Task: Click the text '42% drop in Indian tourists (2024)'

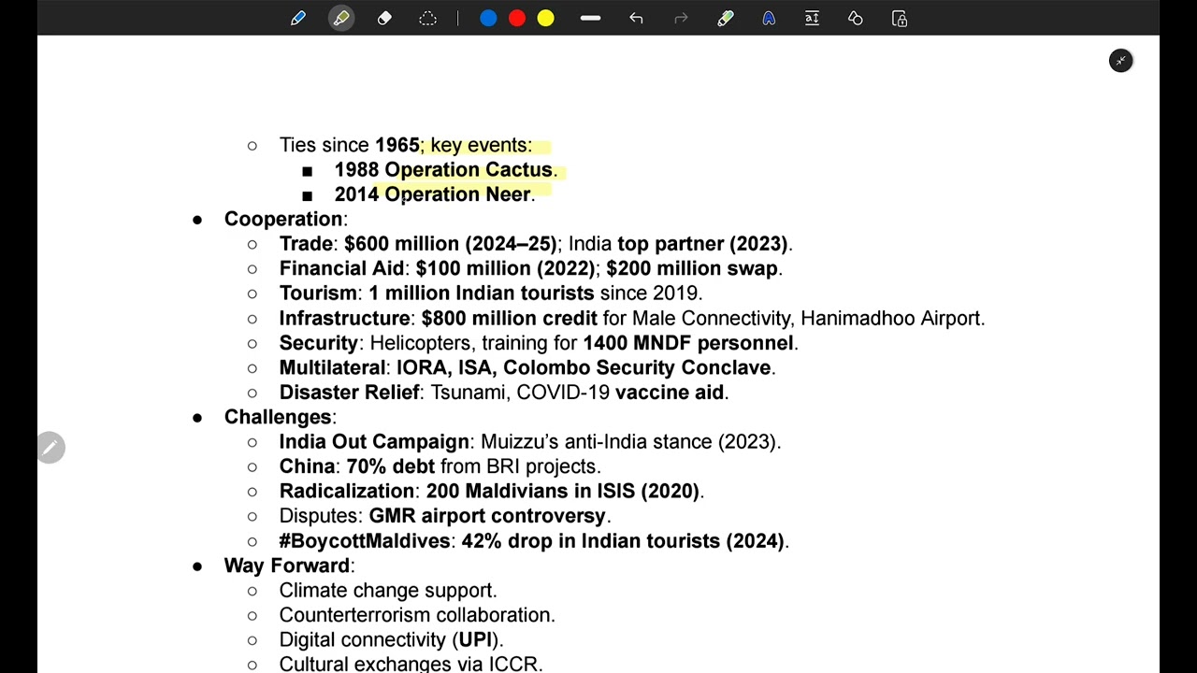Action: (623, 541)
